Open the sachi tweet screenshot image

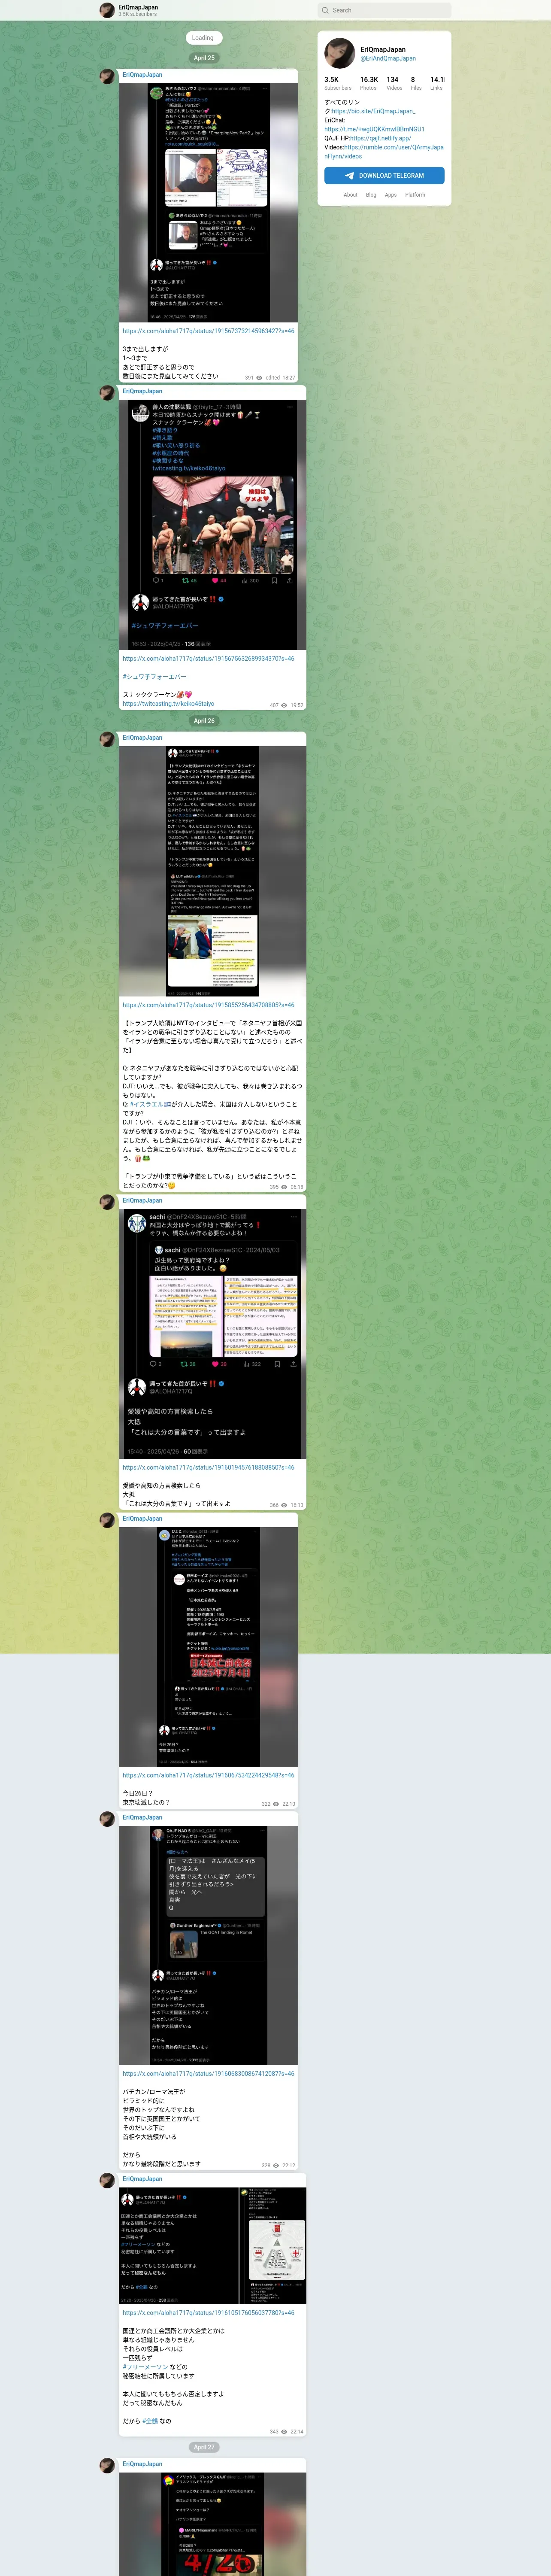[x=212, y=1334]
